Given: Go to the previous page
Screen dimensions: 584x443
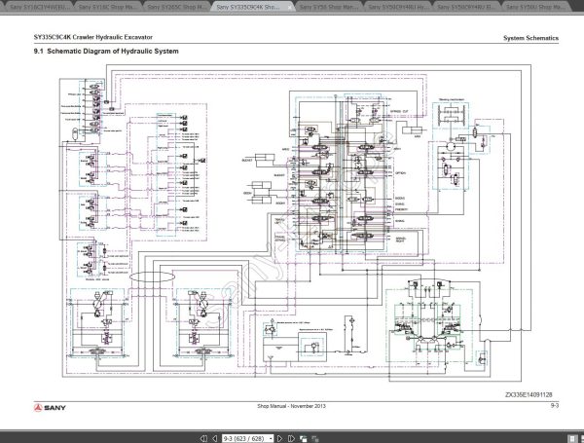Looking at the screenshot, I should coord(215,438).
